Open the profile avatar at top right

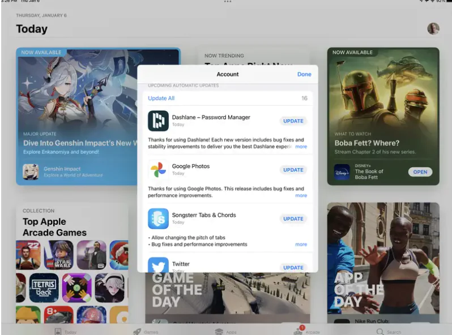click(x=433, y=29)
